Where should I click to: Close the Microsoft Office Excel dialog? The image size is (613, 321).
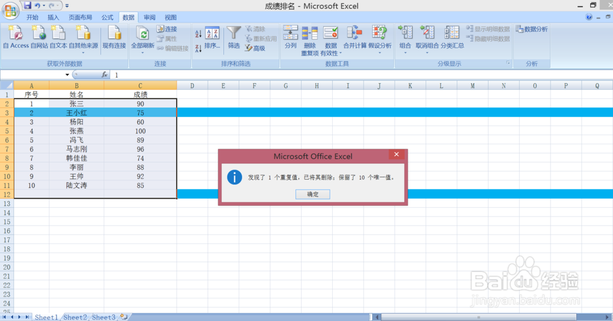[x=397, y=155]
